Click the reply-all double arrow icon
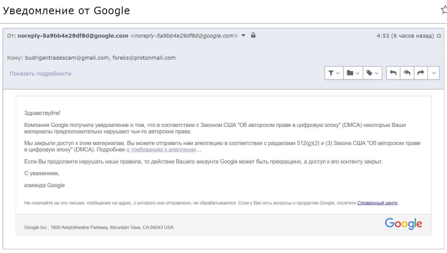 pos(407,73)
